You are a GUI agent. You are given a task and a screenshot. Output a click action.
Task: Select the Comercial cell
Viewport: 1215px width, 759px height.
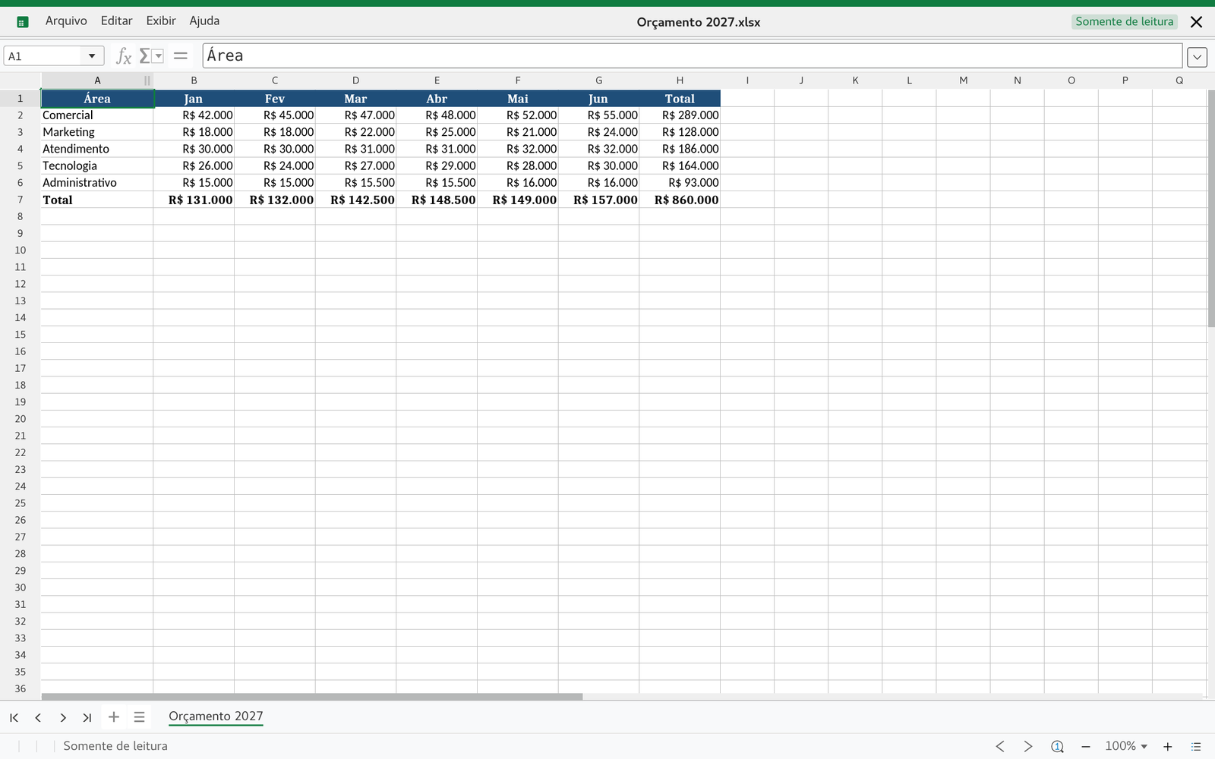[x=97, y=115]
